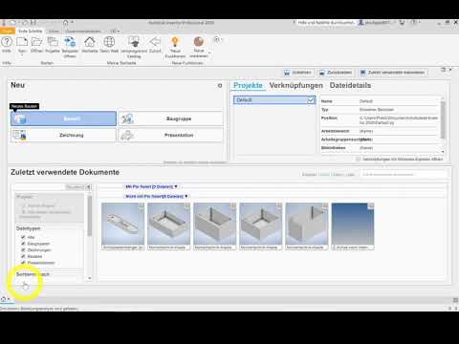This screenshot has width=459, height=344.
Task: Click the Zuletzt verwendete layout button
Action: pyautogui.click(x=393, y=73)
